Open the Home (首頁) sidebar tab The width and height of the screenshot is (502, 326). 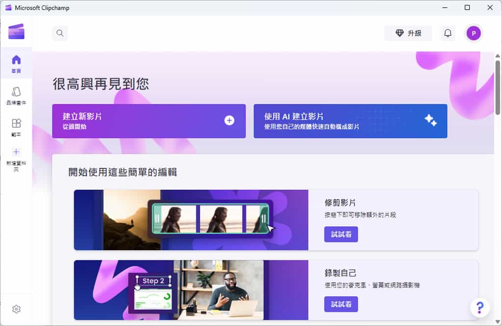pyautogui.click(x=16, y=64)
